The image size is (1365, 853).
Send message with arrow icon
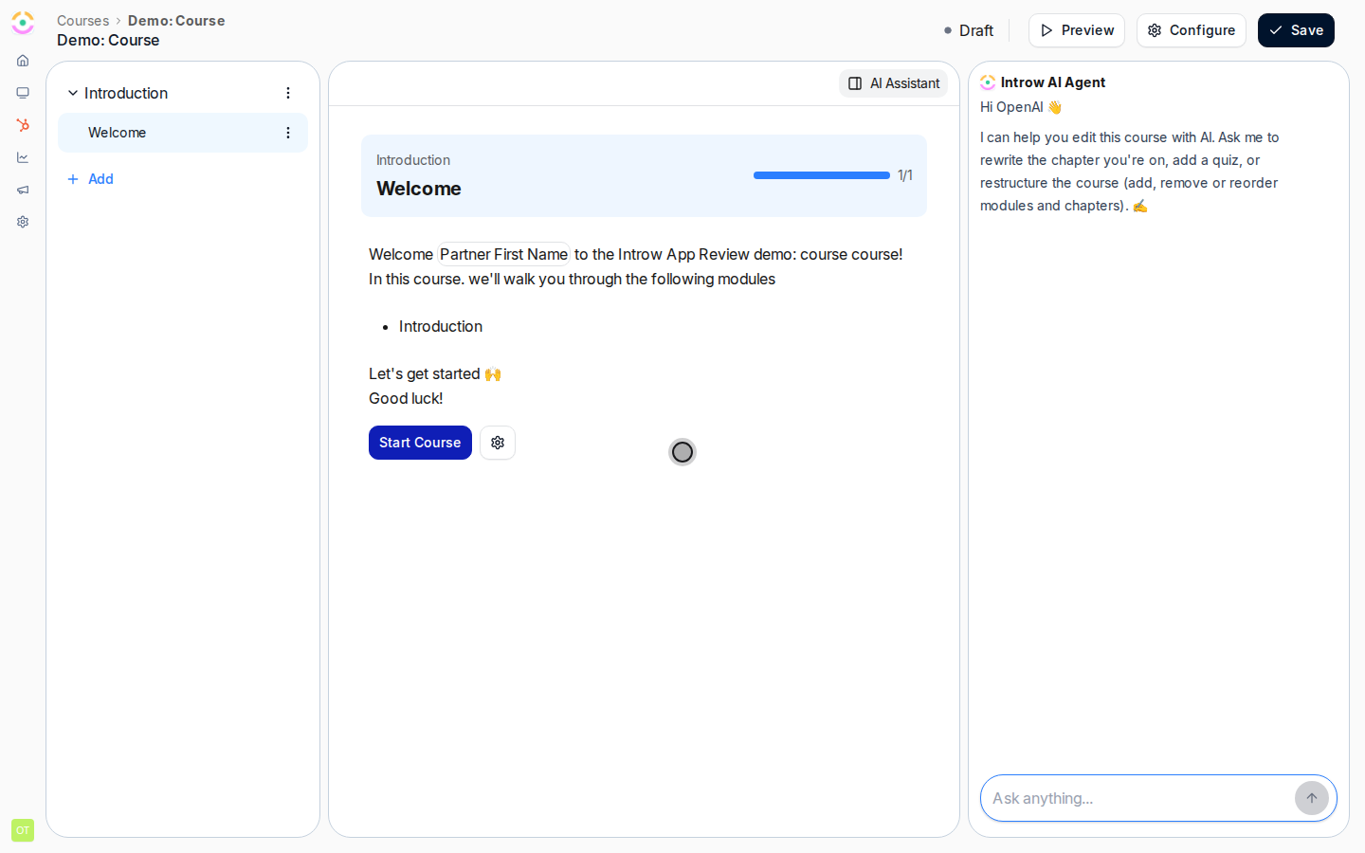1312,798
